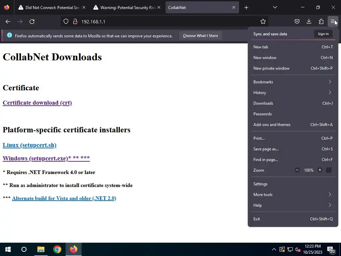Click Sign In for sync
The width and height of the screenshot is (341, 256).
click(323, 34)
